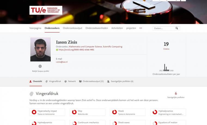The image size is (207, 125).
Task: Select the Hypervelocity impact donut icon
Action: 34,112
